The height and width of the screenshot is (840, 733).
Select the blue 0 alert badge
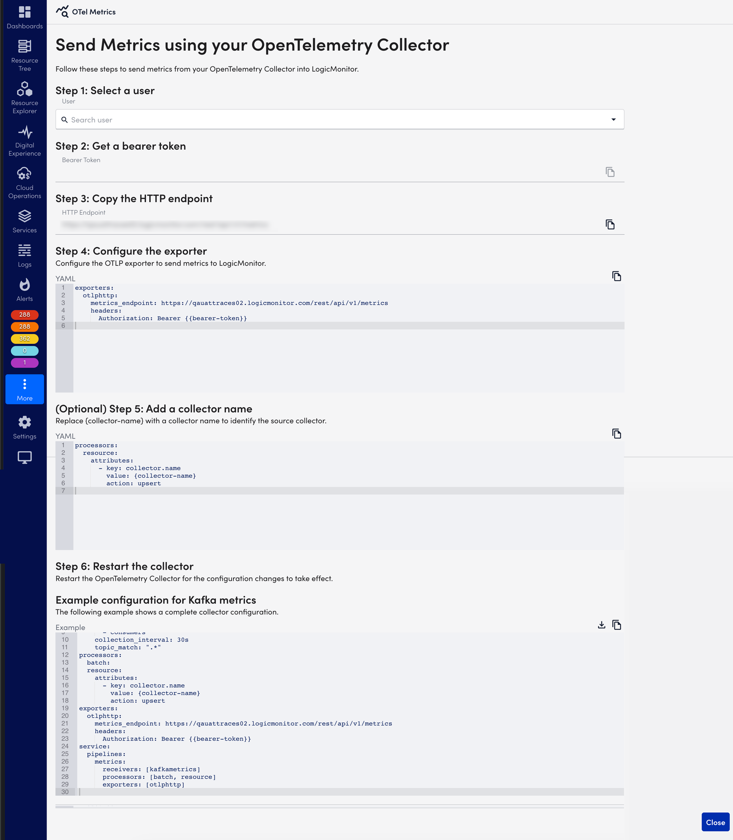25,351
